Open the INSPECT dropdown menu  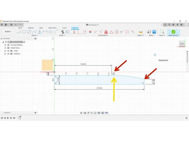[141, 35]
